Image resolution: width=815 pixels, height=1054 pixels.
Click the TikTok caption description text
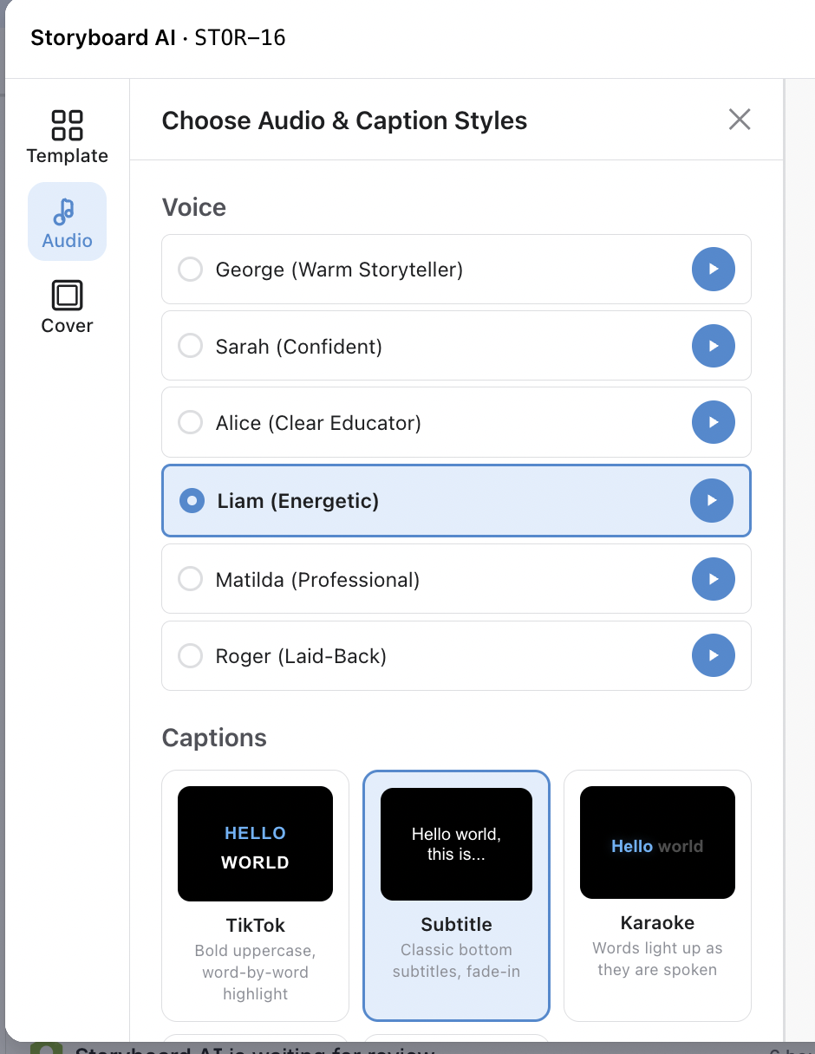pos(255,972)
